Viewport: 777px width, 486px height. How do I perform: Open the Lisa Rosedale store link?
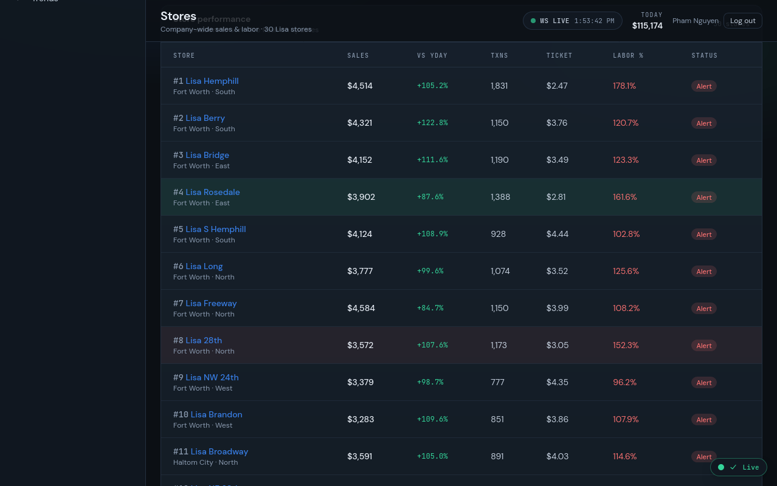[x=213, y=192]
